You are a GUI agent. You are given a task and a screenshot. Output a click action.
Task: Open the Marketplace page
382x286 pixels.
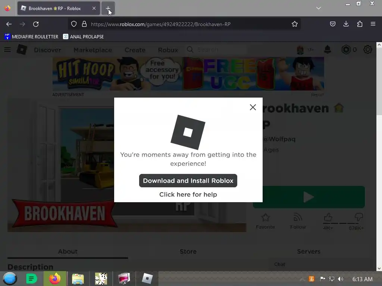click(93, 50)
